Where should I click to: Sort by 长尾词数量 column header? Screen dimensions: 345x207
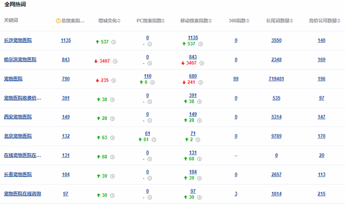tap(291, 21)
